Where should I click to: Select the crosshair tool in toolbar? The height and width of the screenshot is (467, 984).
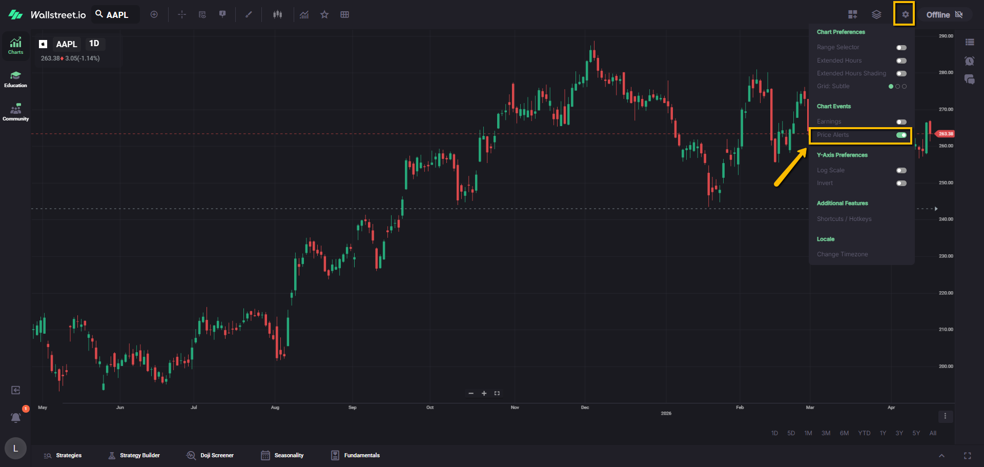[x=182, y=14]
